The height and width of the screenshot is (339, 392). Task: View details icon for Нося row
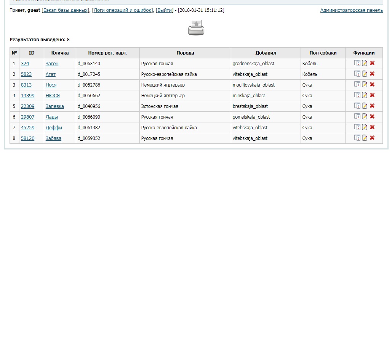click(357, 85)
